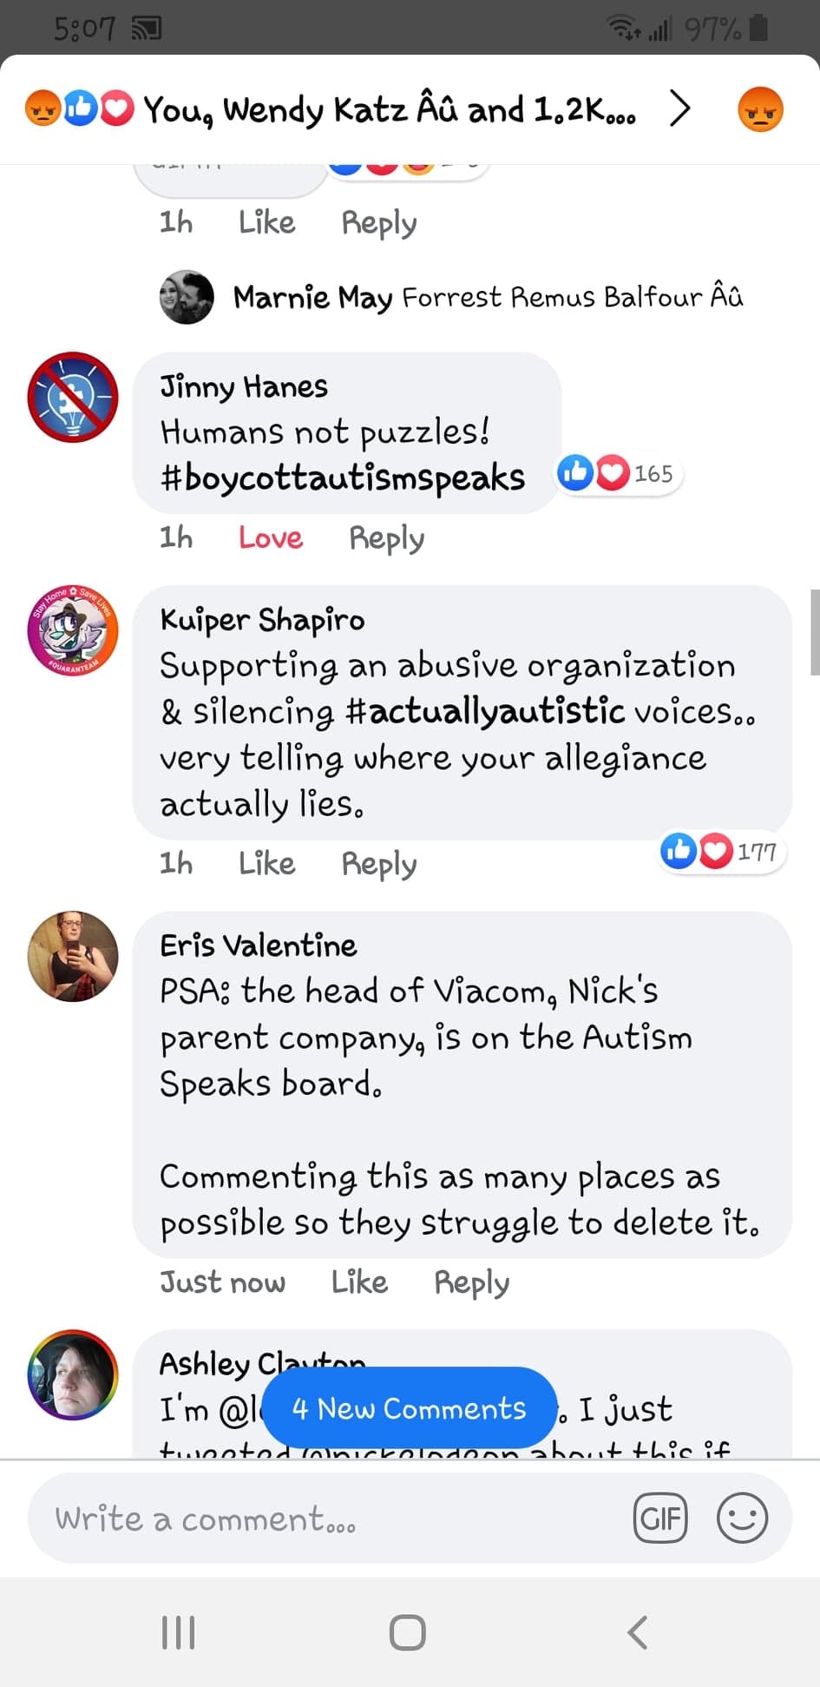Image resolution: width=820 pixels, height=1687 pixels.
Task: Open the emoji smiley picker
Action: pyautogui.click(x=742, y=1518)
